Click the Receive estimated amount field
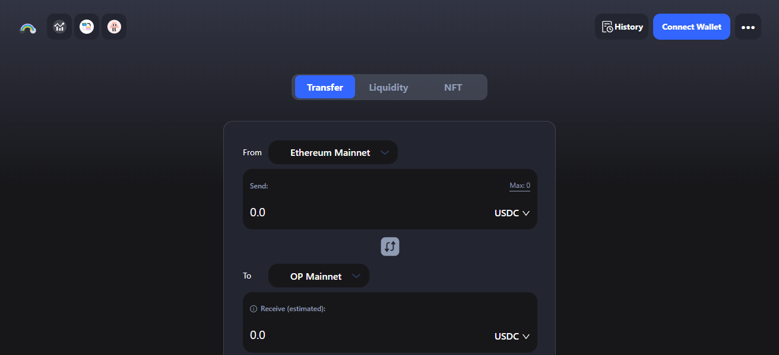The width and height of the screenshot is (779, 355). (x=356, y=335)
